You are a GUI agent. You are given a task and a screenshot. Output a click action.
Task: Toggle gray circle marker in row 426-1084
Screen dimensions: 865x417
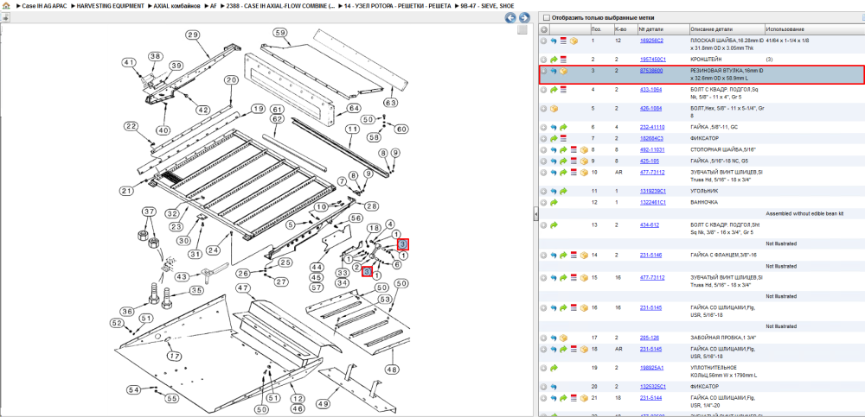pyautogui.click(x=544, y=109)
